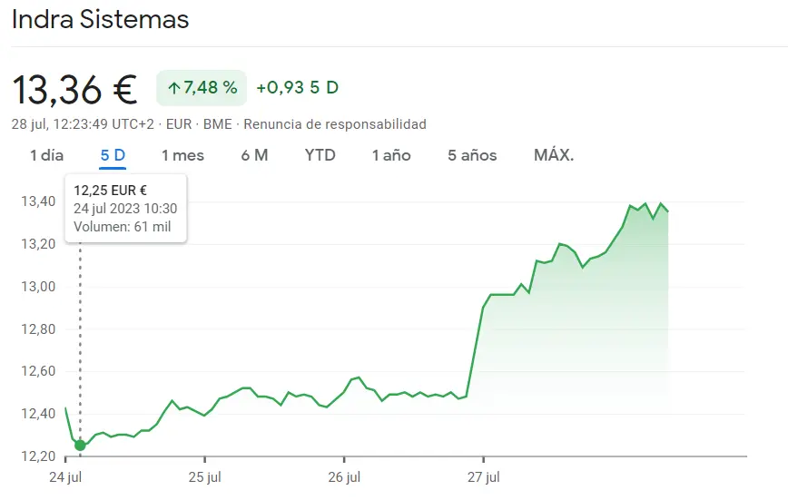Click the 24 jul axis label
The height and width of the screenshot is (500, 788).
tap(65, 477)
